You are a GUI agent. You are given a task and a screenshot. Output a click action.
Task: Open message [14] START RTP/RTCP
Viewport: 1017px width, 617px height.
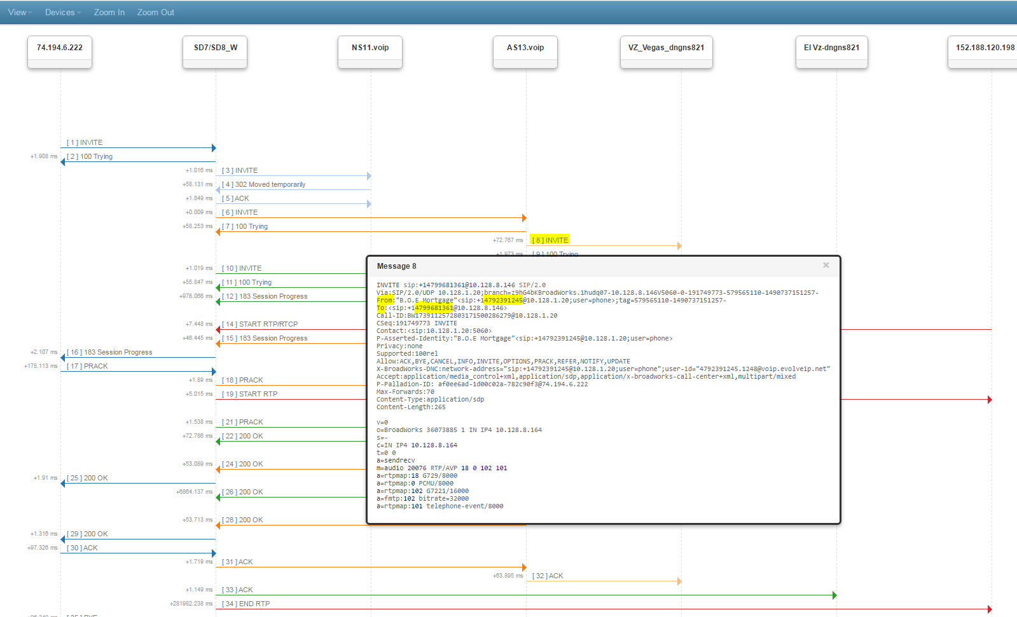click(x=260, y=325)
